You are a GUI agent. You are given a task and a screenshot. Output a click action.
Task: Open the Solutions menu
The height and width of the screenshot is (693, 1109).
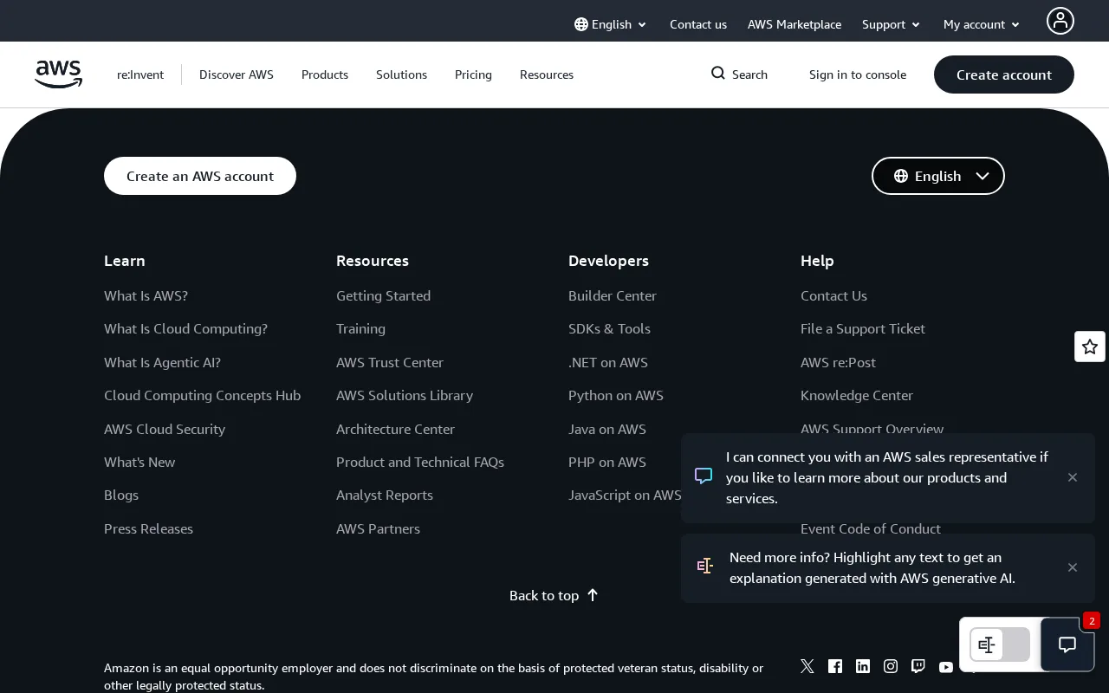pyautogui.click(x=401, y=74)
